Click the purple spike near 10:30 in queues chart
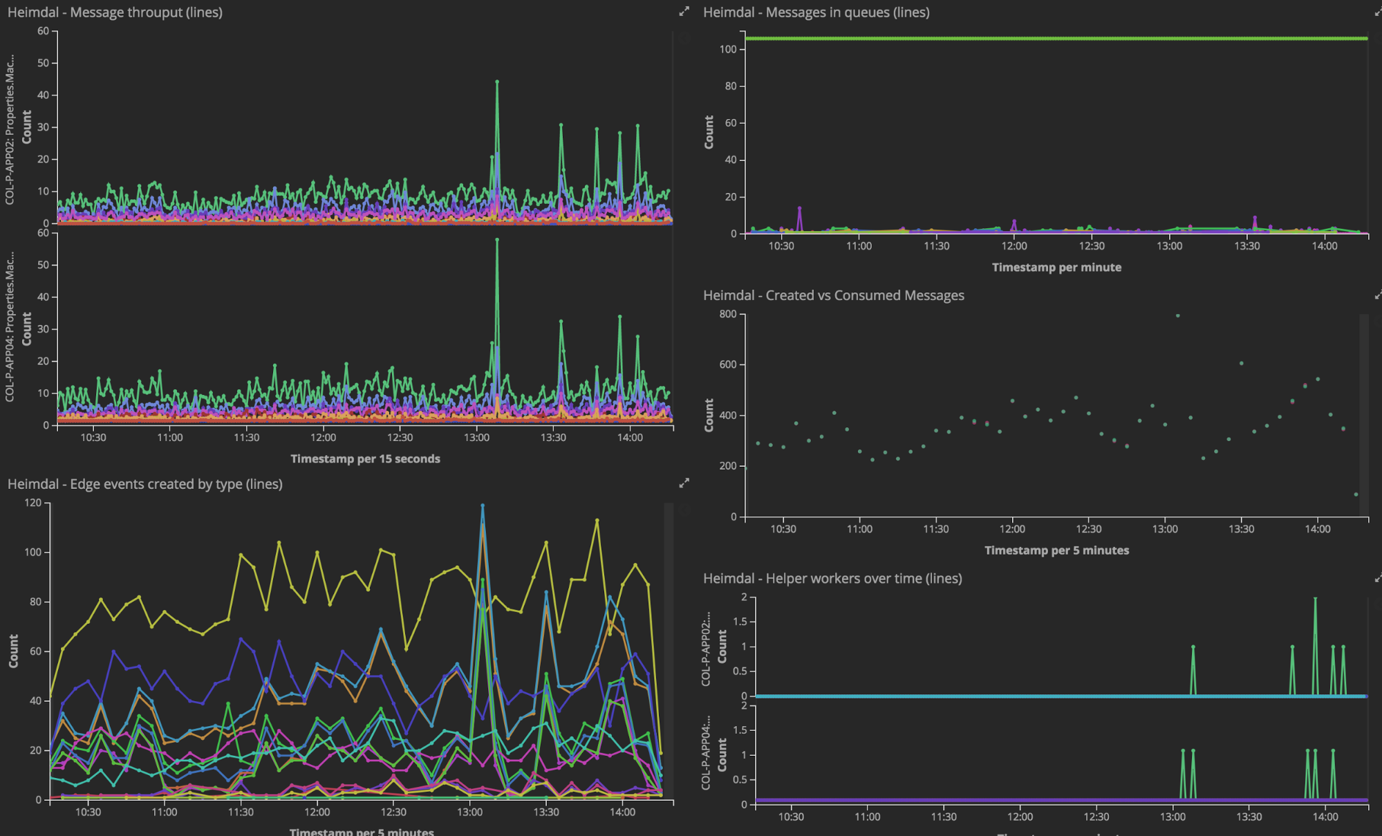Screen dimensions: 1382x836 coord(799,208)
